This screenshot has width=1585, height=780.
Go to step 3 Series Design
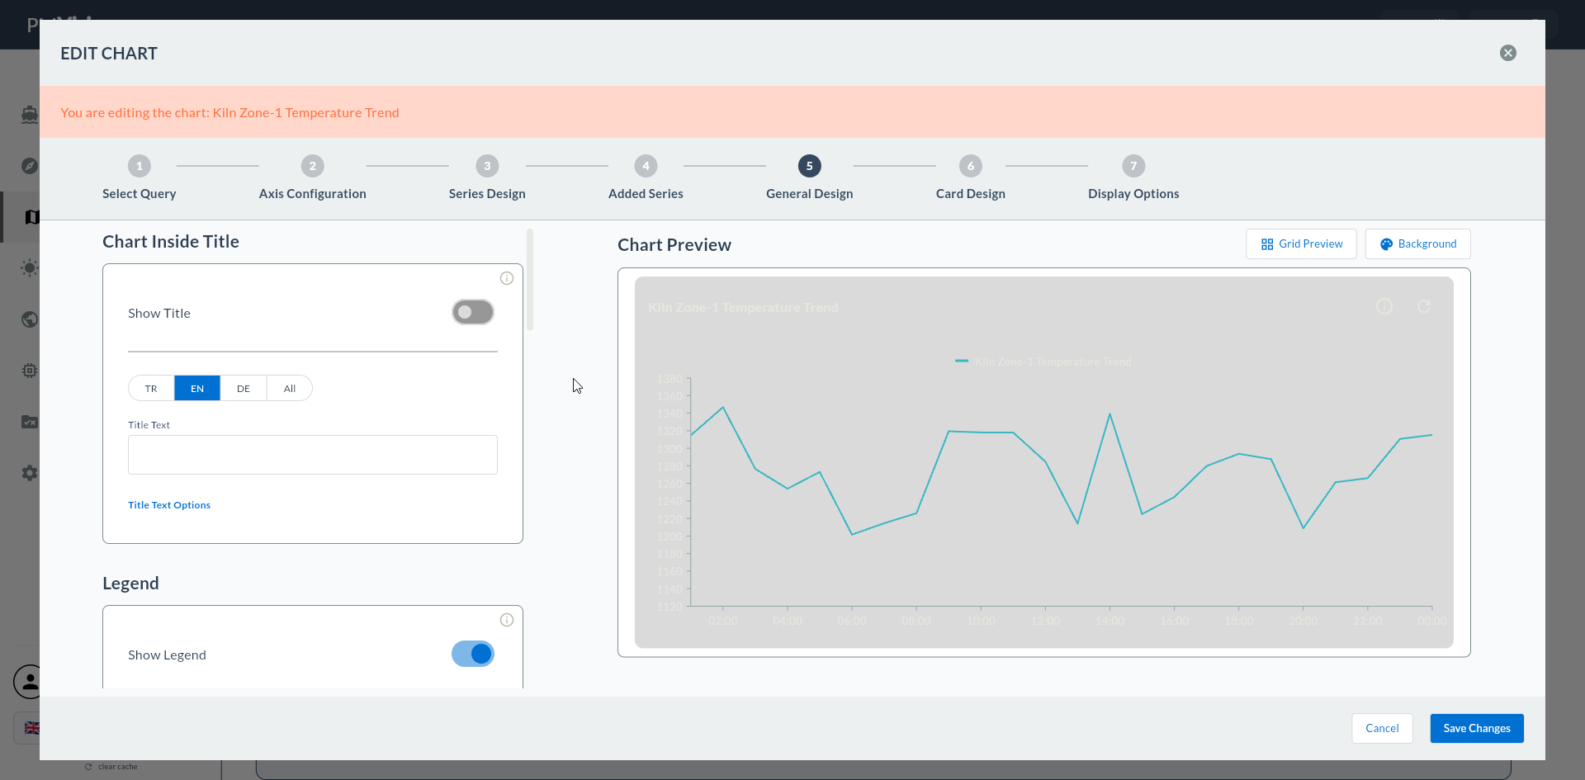[487, 177]
